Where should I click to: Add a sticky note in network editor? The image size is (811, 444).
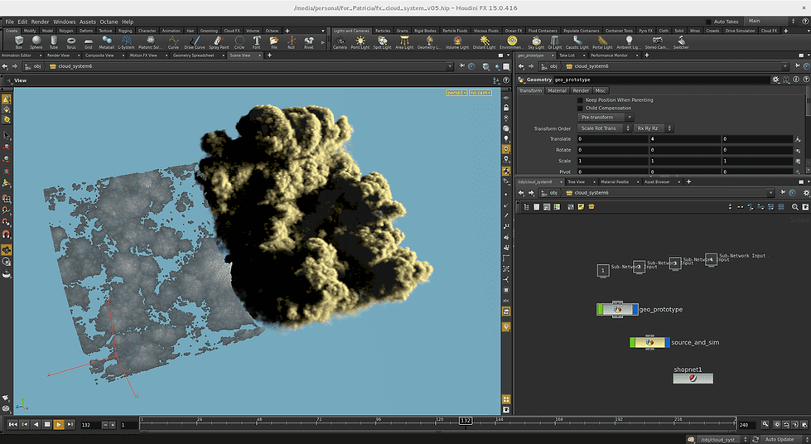[581, 207]
